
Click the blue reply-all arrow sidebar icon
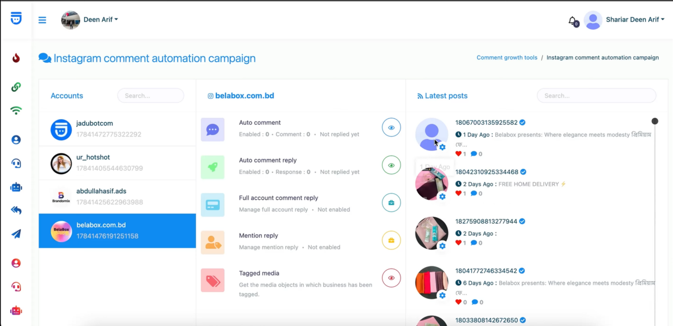[x=16, y=211]
